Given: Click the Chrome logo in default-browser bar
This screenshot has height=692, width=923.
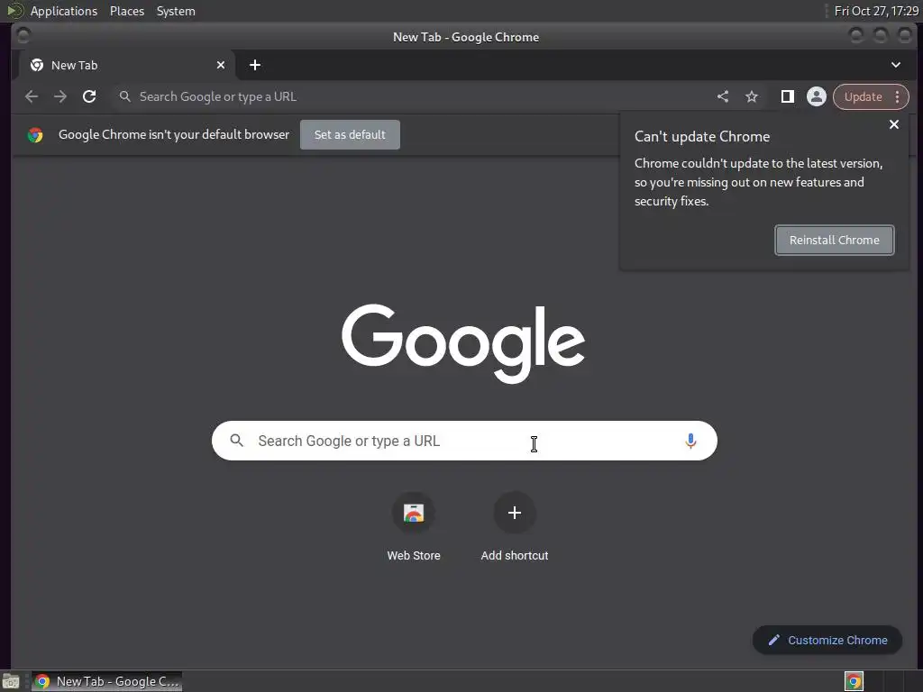Looking at the screenshot, I should pyautogui.click(x=35, y=135).
